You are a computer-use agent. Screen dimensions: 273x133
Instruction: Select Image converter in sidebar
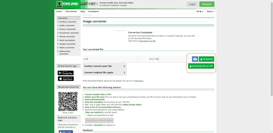coord(67,44)
